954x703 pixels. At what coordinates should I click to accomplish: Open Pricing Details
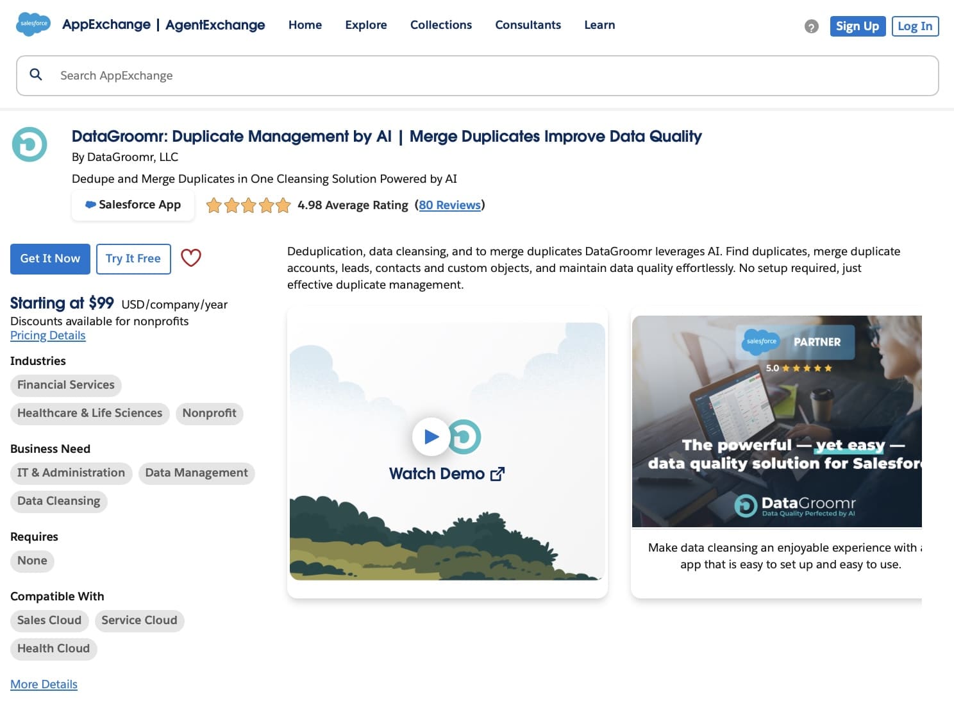point(47,335)
